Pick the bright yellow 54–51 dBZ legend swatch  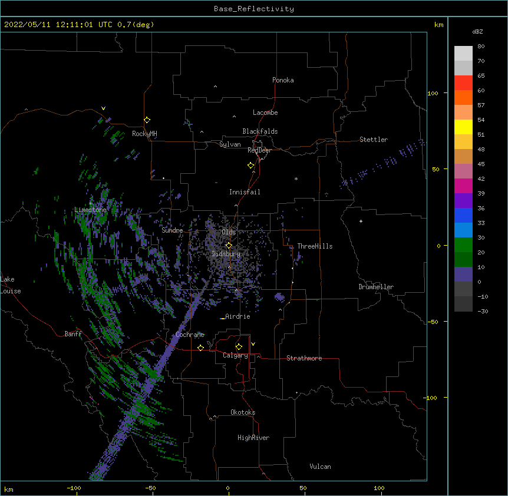(x=463, y=127)
